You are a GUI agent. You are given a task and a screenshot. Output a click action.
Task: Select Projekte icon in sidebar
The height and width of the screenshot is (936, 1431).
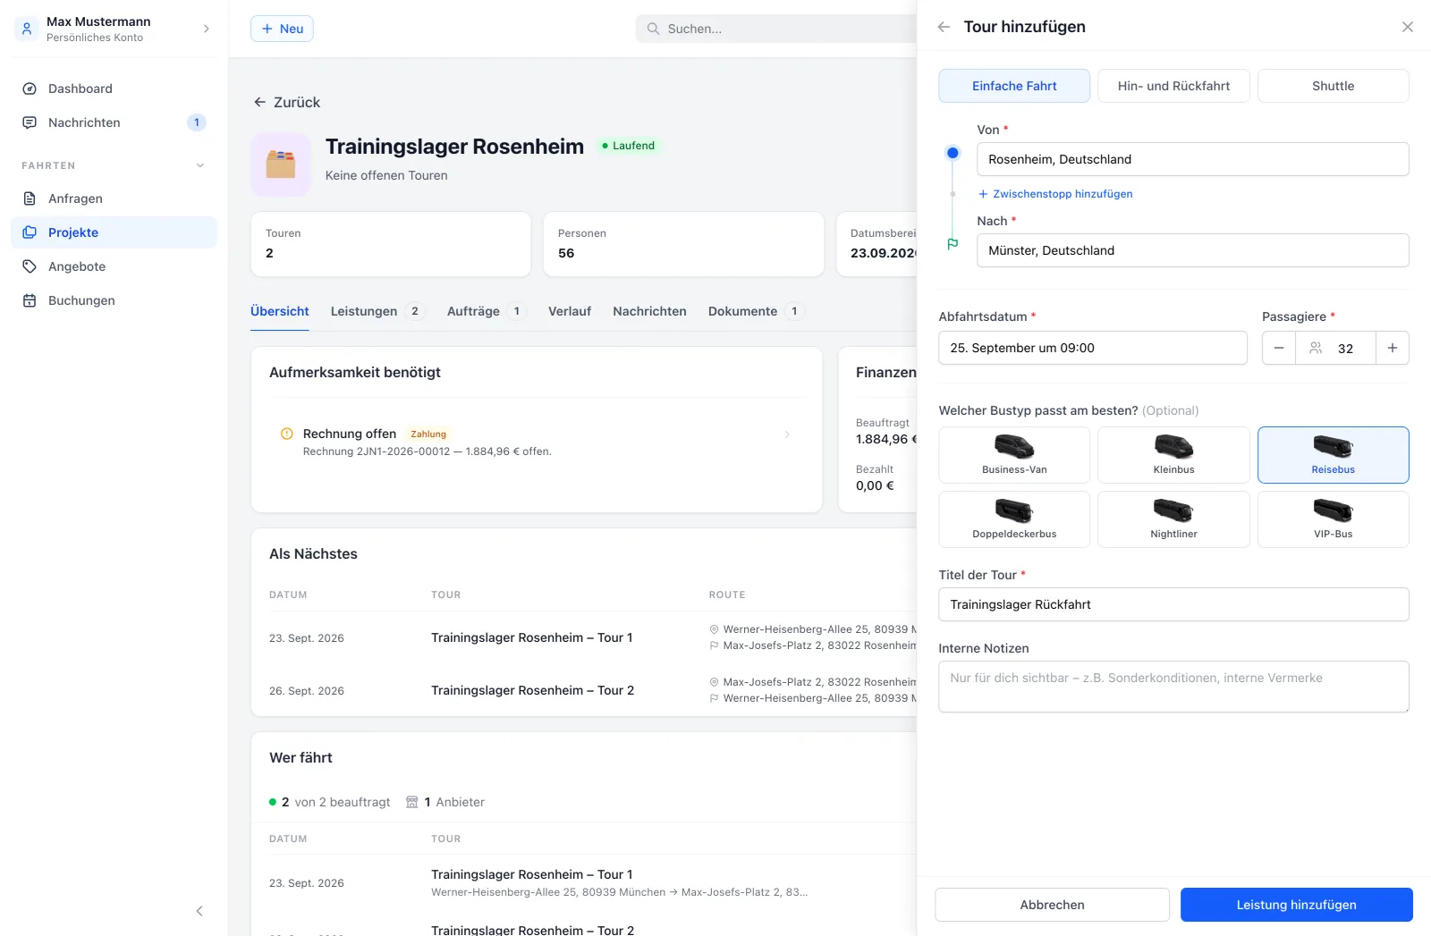(x=30, y=232)
